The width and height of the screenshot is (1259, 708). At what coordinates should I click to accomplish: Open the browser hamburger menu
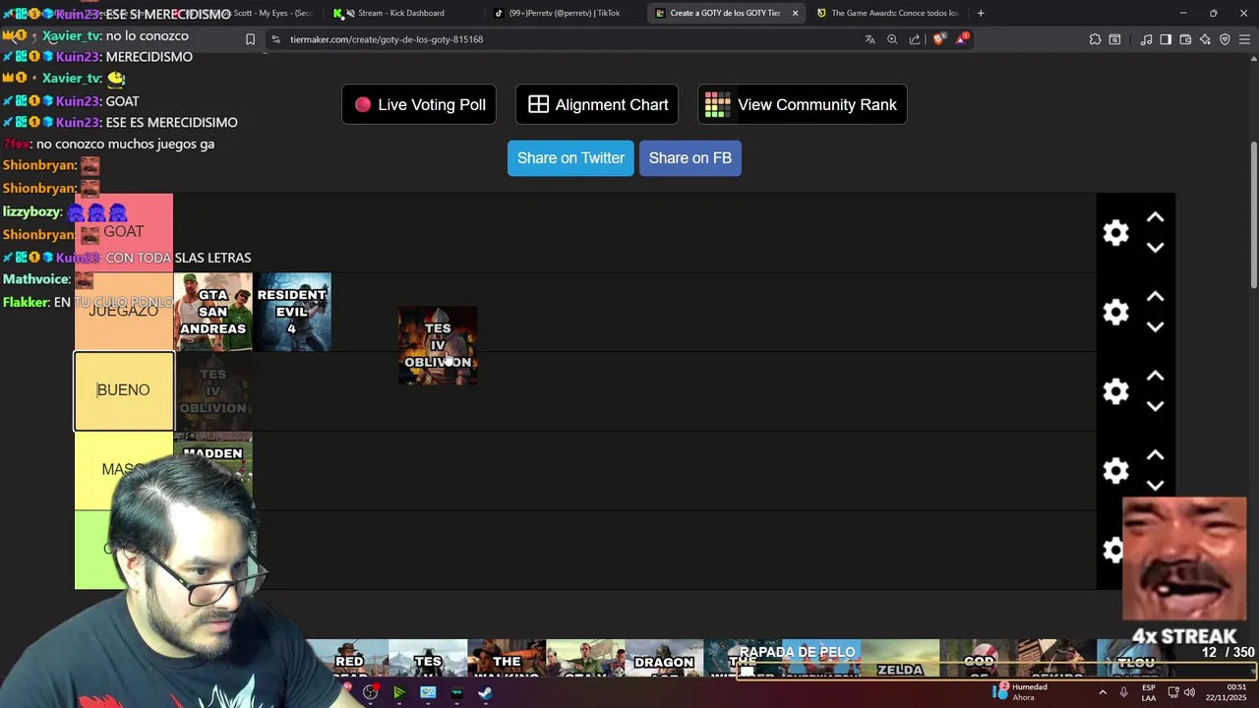point(1245,39)
